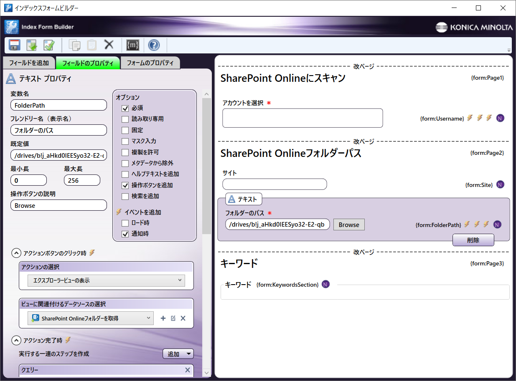Click the Save floppy disk toolbar icon
Viewport: 516px width, 381px height.
click(x=15, y=45)
